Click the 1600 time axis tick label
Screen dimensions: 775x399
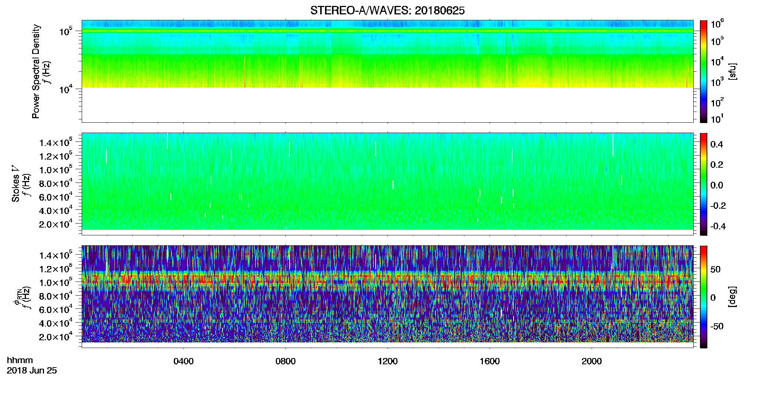point(490,361)
